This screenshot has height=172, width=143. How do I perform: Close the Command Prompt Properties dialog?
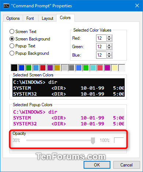coord(137,6)
